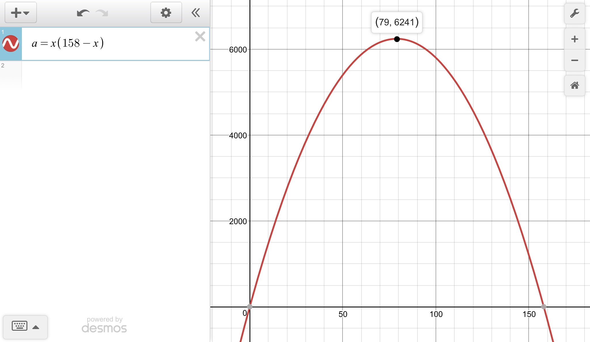
Task: Toggle the visibility of expression 1
Action: point(11,44)
